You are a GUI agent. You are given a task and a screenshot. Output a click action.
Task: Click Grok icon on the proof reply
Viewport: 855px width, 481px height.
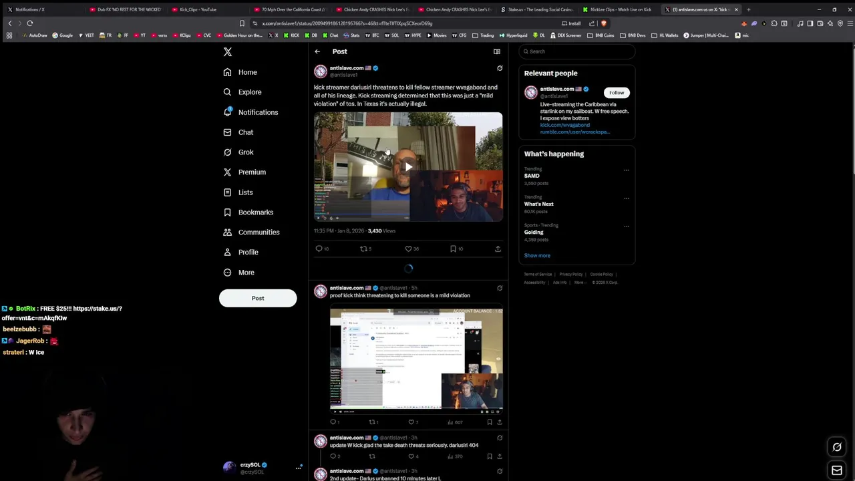[x=500, y=288]
